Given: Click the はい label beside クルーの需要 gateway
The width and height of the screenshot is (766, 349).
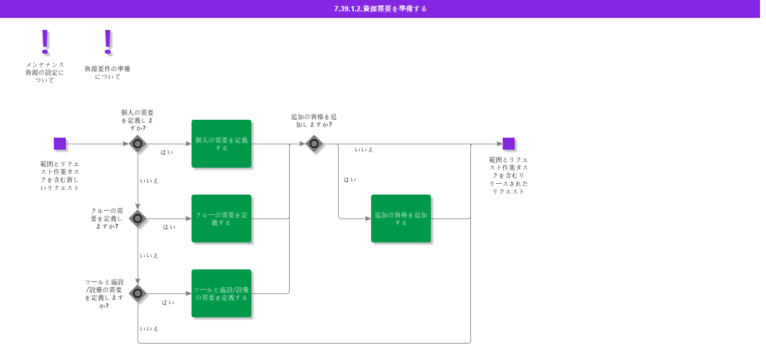Looking at the screenshot, I should (x=169, y=227).
